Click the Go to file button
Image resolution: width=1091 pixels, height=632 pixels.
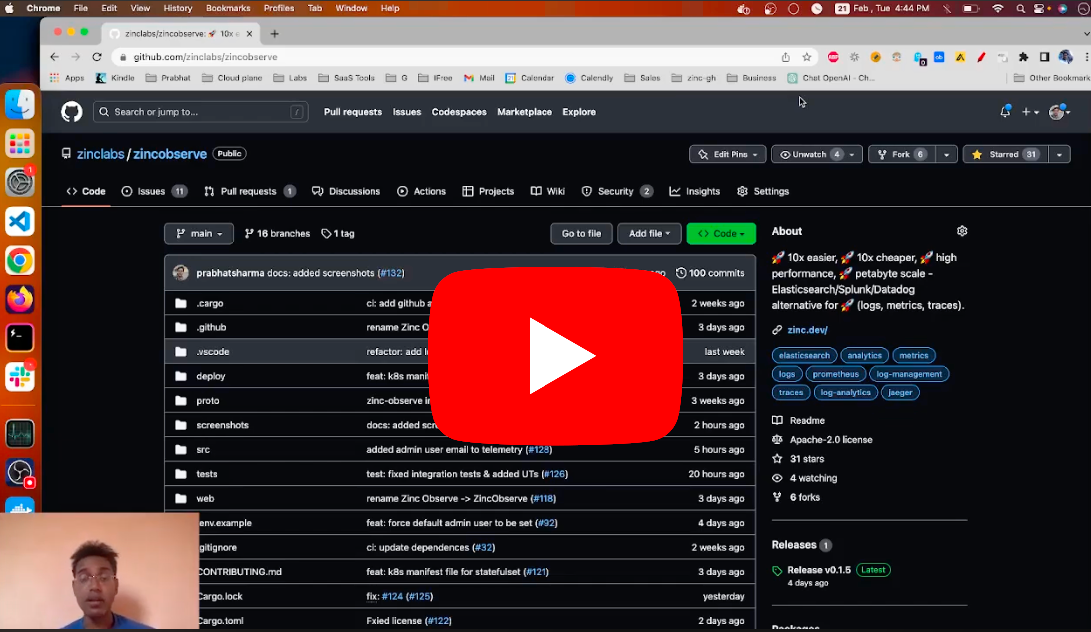pos(581,233)
